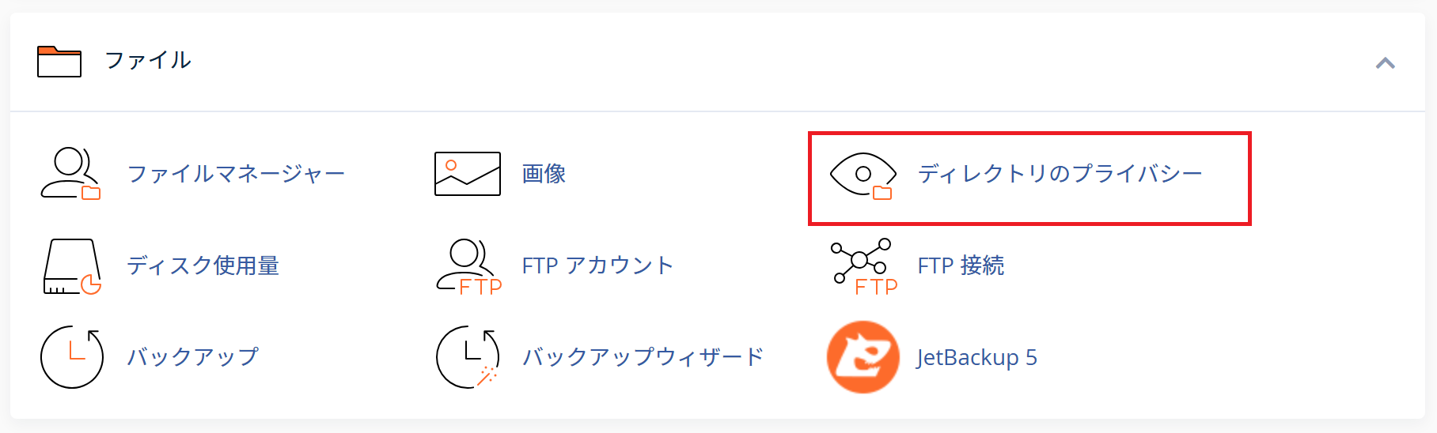The height and width of the screenshot is (433, 1437).
Task: Click the FTP アカウント person icon
Action: click(x=469, y=267)
